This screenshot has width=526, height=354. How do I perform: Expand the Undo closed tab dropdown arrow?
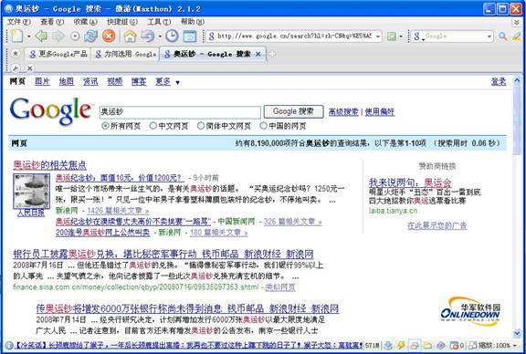click(x=160, y=36)
